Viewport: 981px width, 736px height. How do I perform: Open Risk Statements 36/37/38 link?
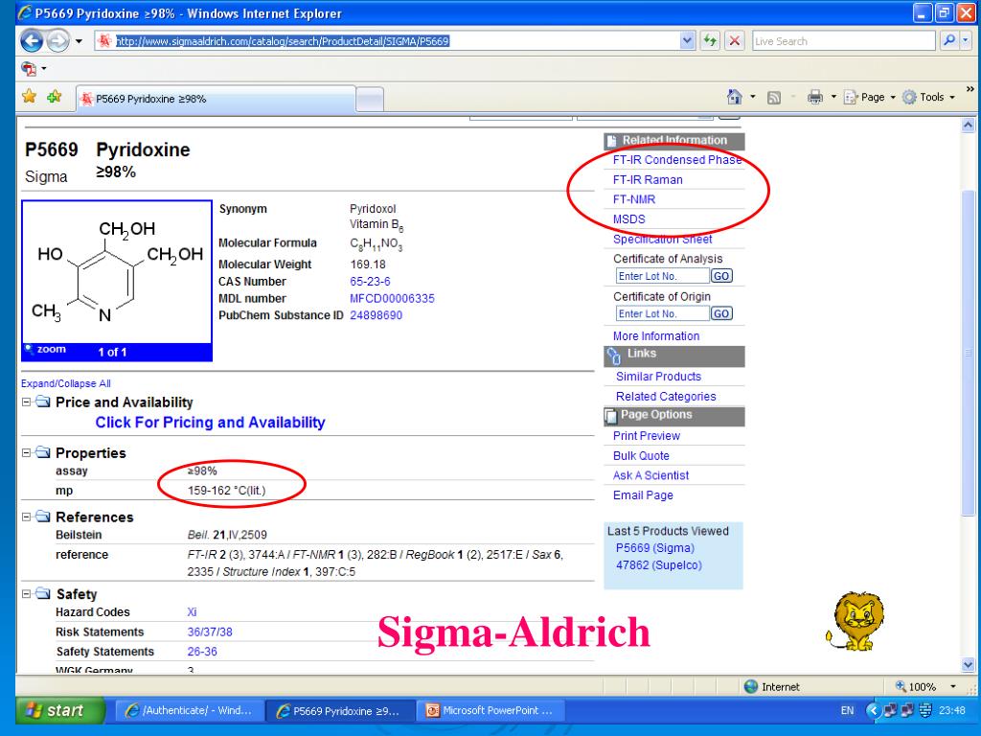coord(210,632)
